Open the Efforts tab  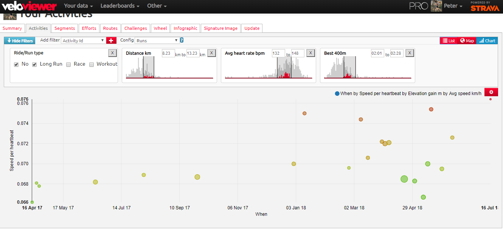pyautogui.click(x=89, y=28)
